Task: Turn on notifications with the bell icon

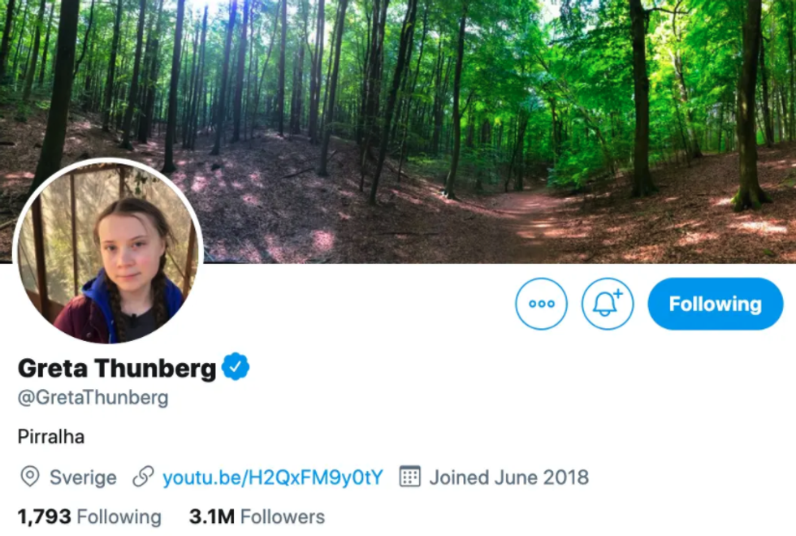Action: 607,304
